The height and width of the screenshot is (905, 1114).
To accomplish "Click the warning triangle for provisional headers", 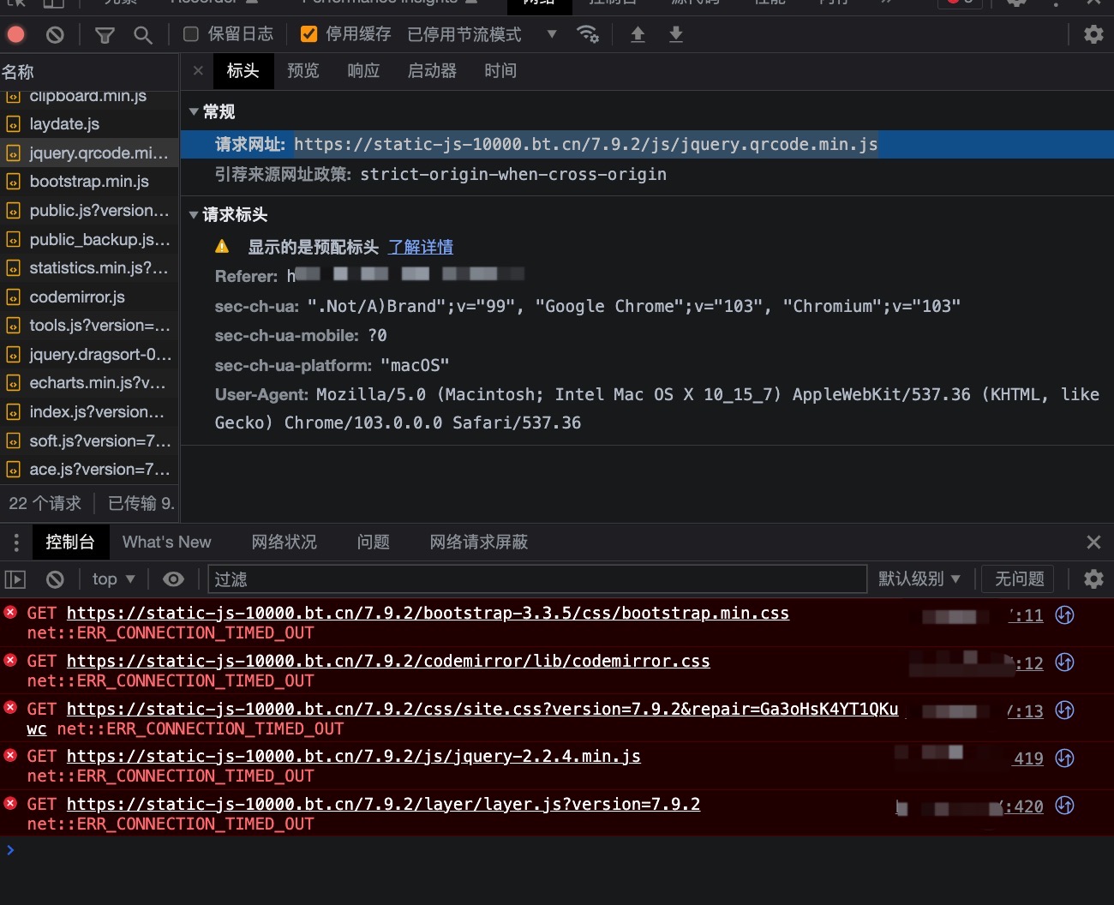I will coord(222,247).
